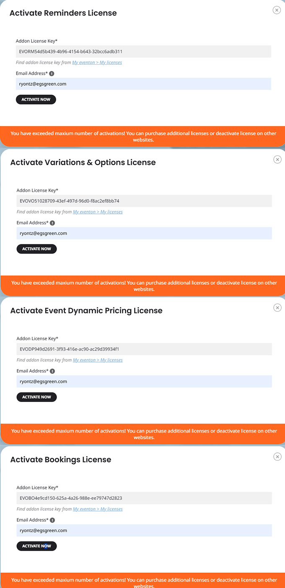Screen dimensions: 285x588
Task: Close the Event Dynamic Pricing License dialog
Action: tap(277, 307)
